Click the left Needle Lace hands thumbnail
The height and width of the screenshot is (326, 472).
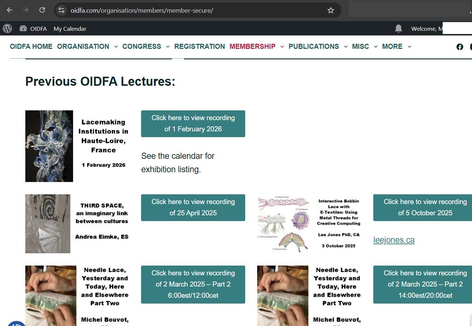(x=51, y=296)
